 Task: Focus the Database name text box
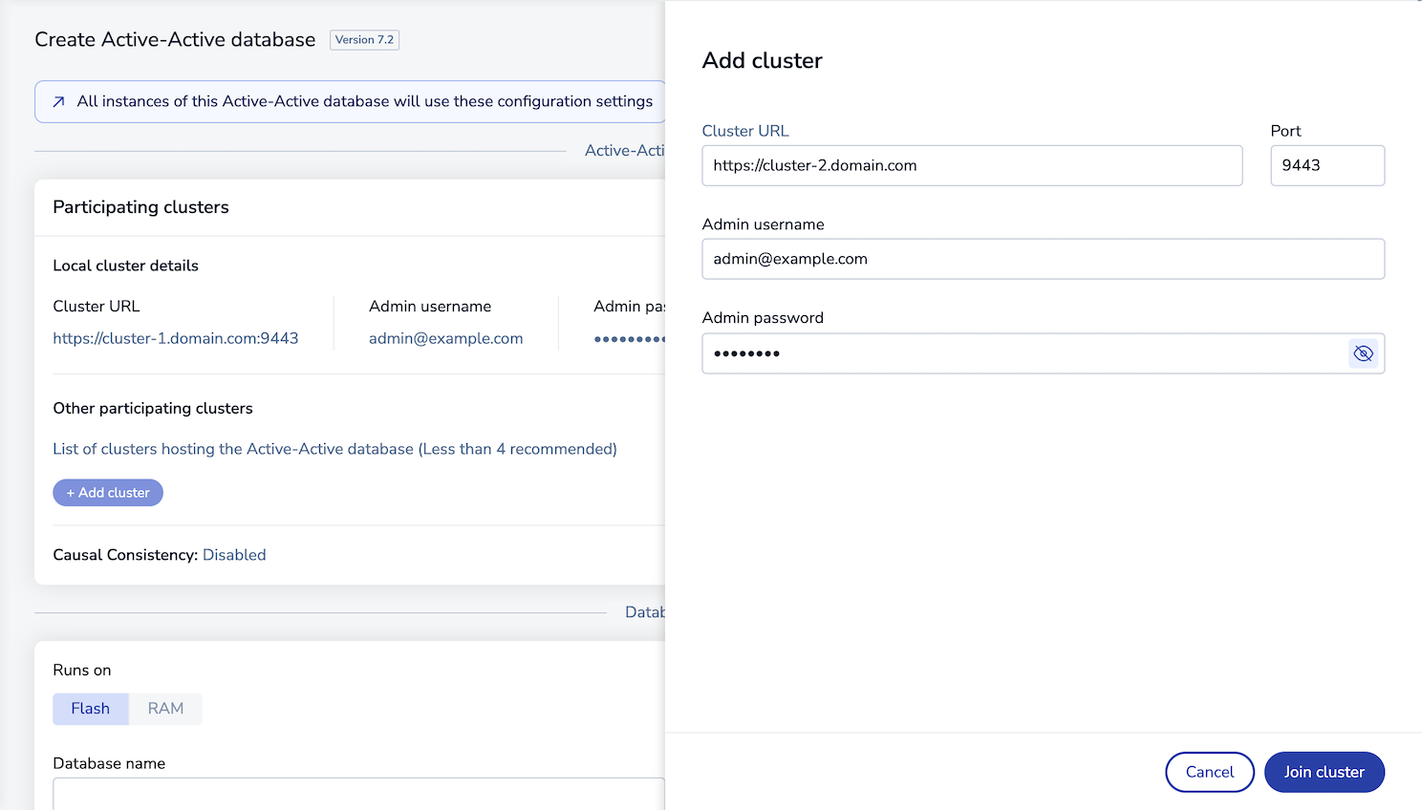point(358,794)
